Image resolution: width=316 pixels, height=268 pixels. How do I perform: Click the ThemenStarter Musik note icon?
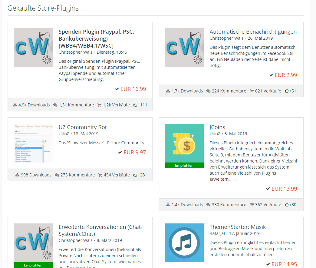point(184,243)
